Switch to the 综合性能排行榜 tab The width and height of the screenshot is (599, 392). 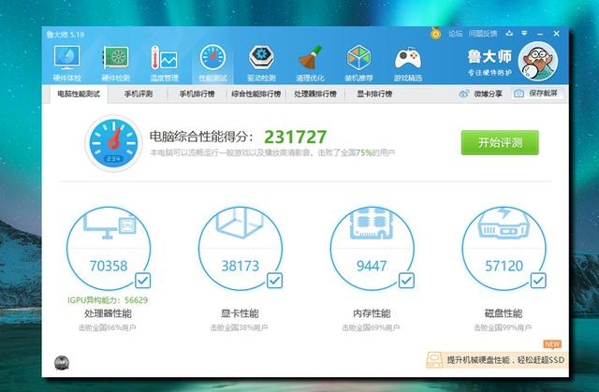pyautogui.click(x=256, y=94)
